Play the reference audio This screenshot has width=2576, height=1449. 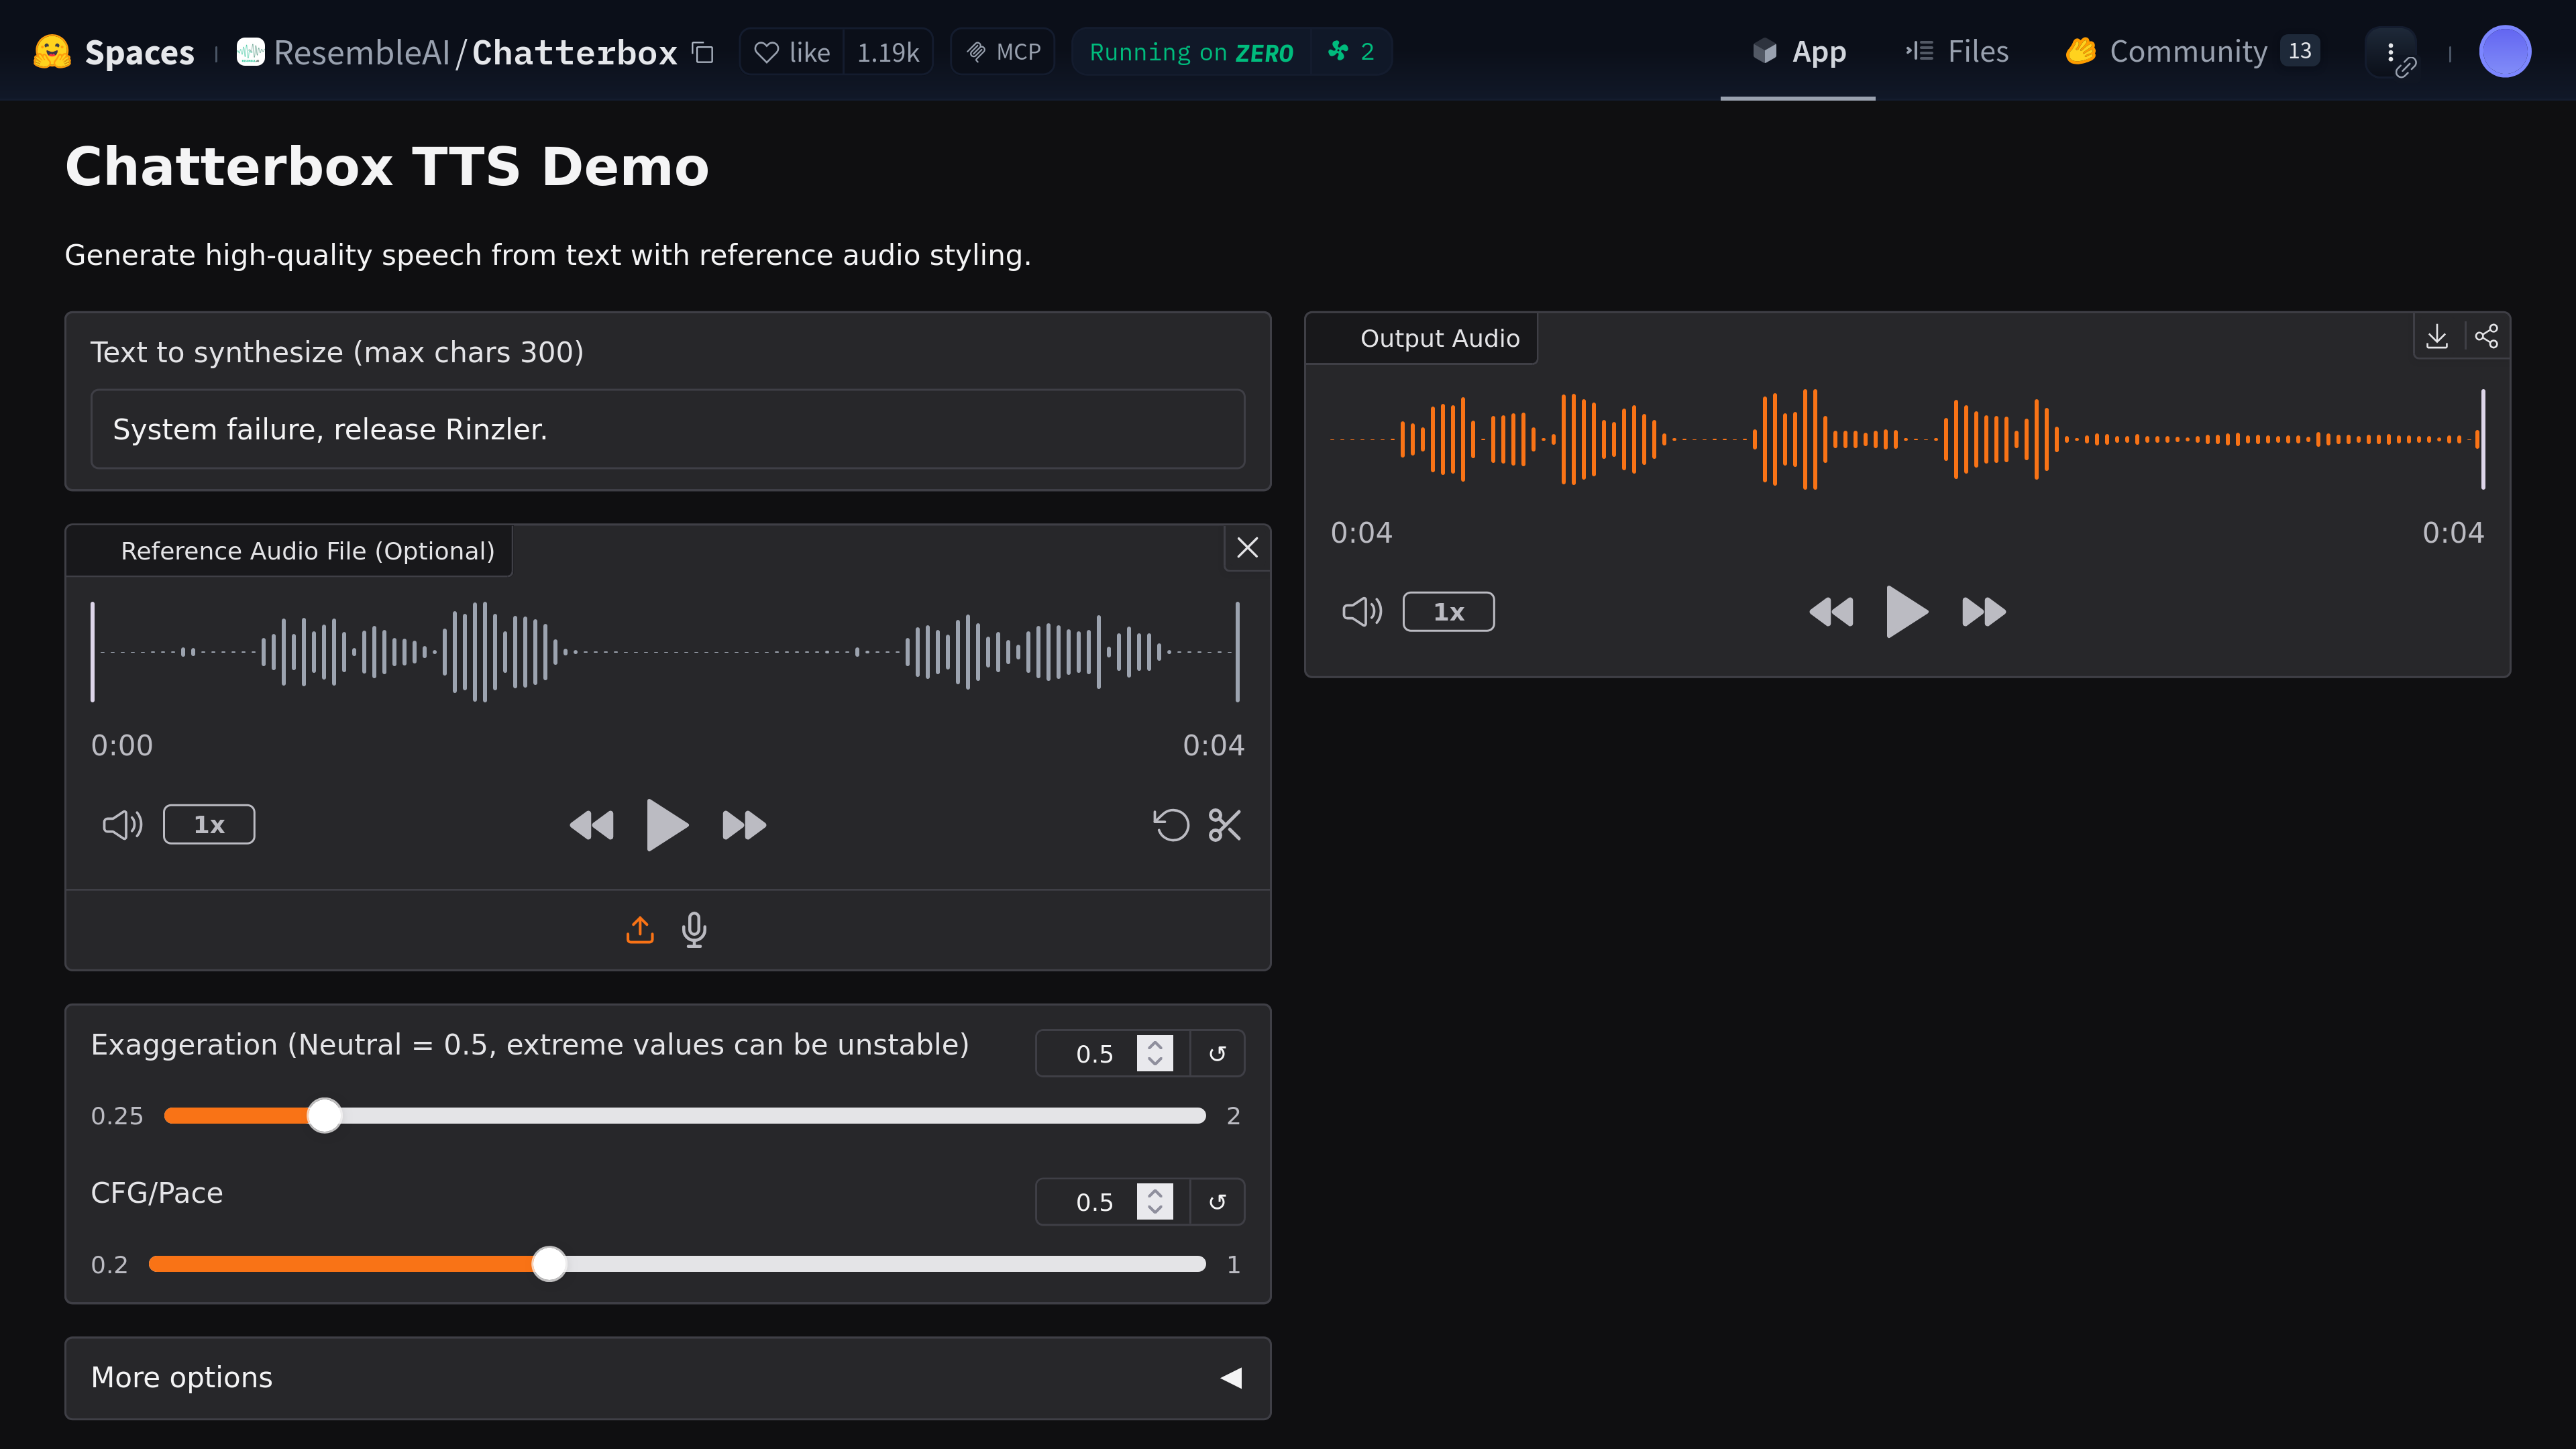pos(667,825)
